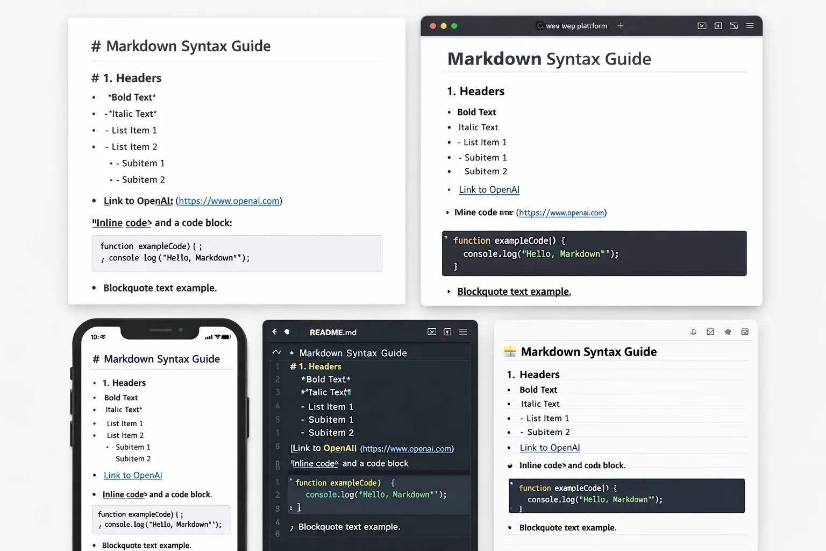Open the 'Link to OpenAI' link in browser window
Viewport: 826px width, 551px height.
(489, 189)
